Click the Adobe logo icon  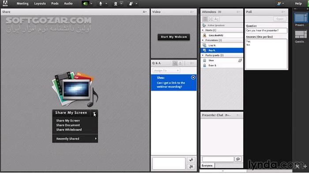coord(5,4)
